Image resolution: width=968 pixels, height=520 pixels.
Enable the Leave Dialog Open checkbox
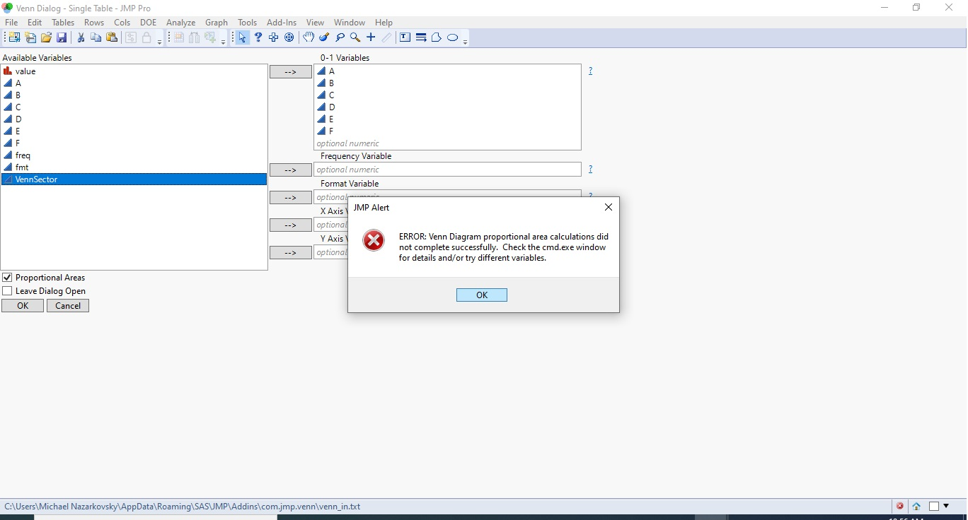pos(7,291)
